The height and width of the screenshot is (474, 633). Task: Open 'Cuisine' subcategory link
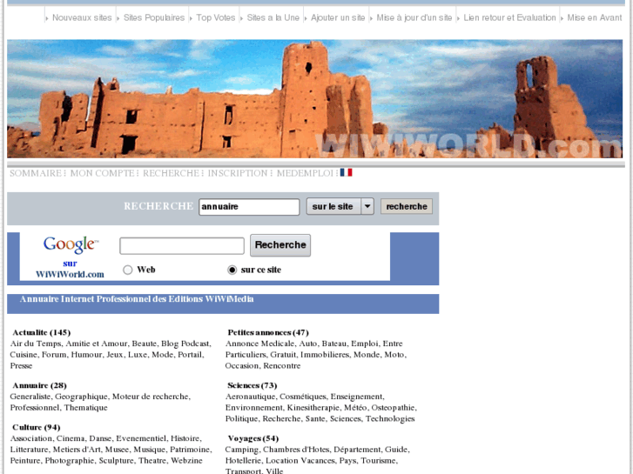coord(24,355)
